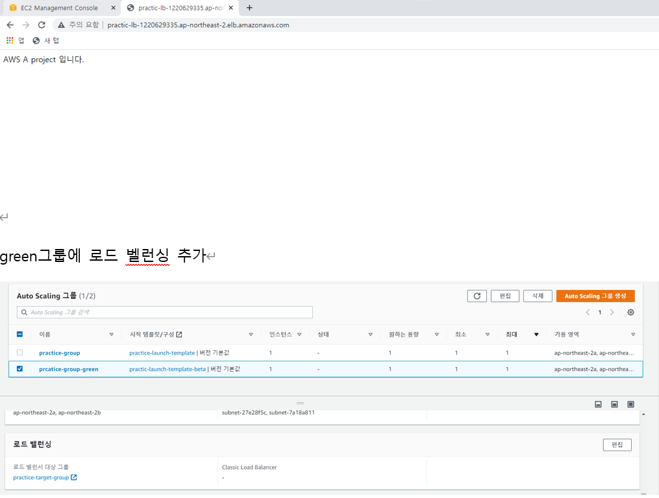This screenshot has height=498, width=659.
Task: Click the 편집 button above groups table
Action: [x=505, y=296]
